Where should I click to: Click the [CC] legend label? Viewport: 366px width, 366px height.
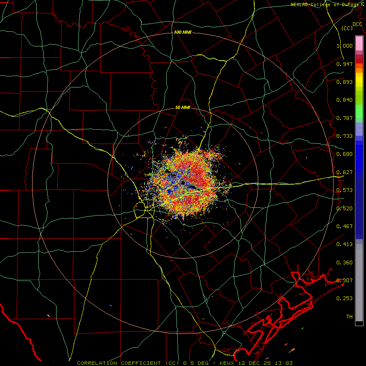347,28
